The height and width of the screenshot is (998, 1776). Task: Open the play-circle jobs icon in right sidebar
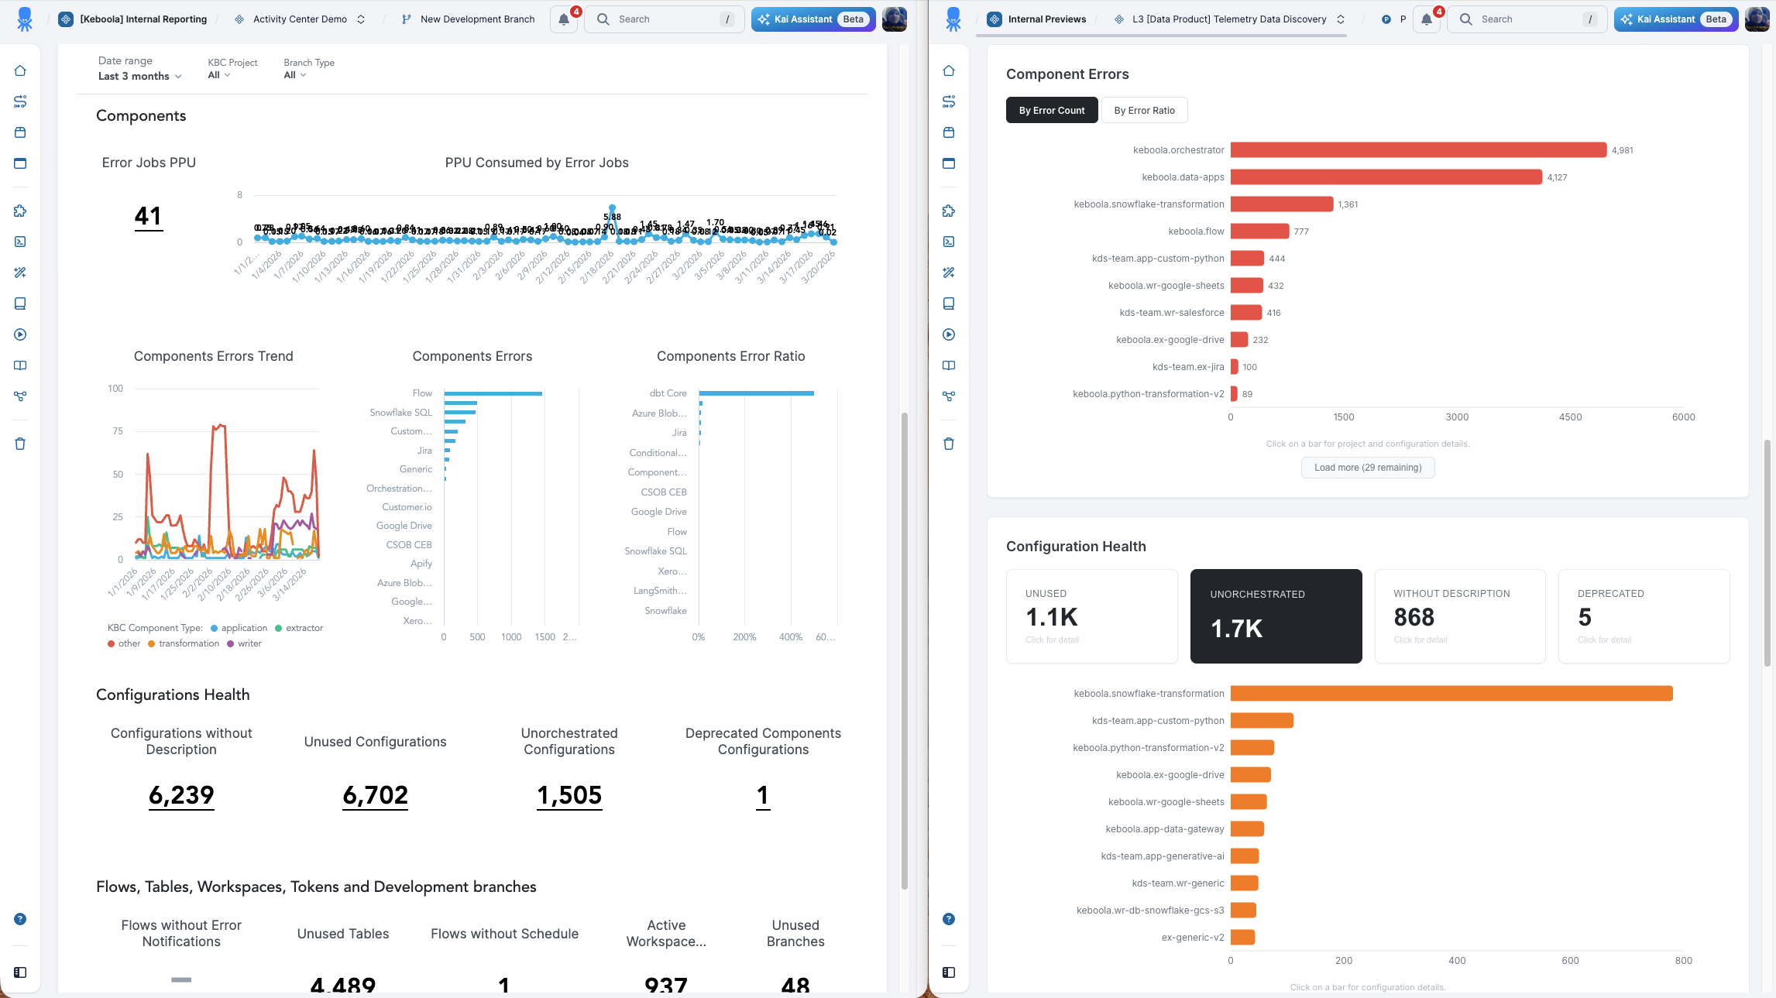[949, 334]
